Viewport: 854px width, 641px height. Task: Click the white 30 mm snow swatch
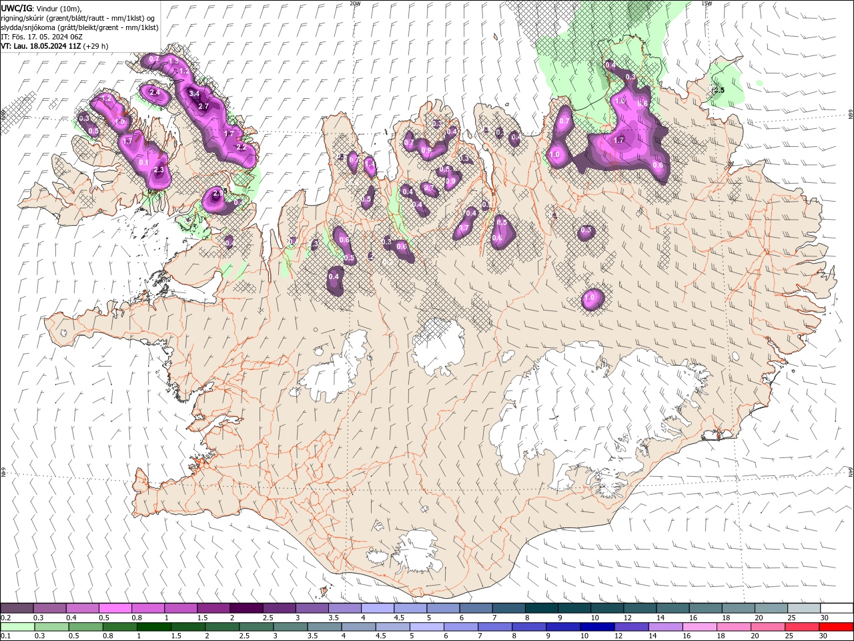point(837,608)
